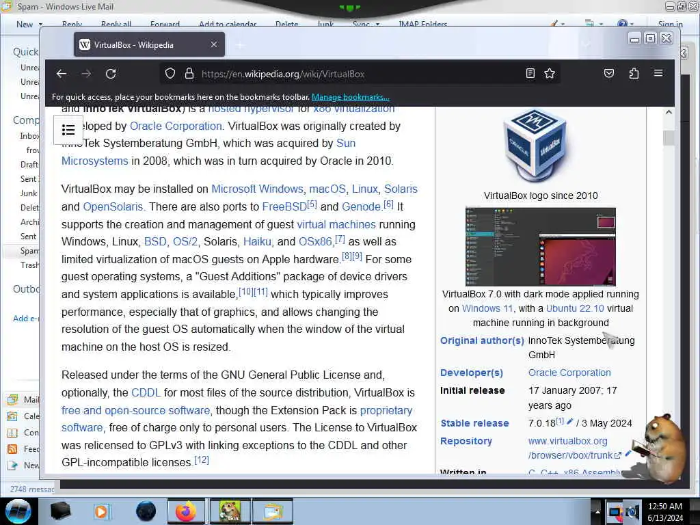Switch to Calendar icon in Live Mail

pos(12,416)
